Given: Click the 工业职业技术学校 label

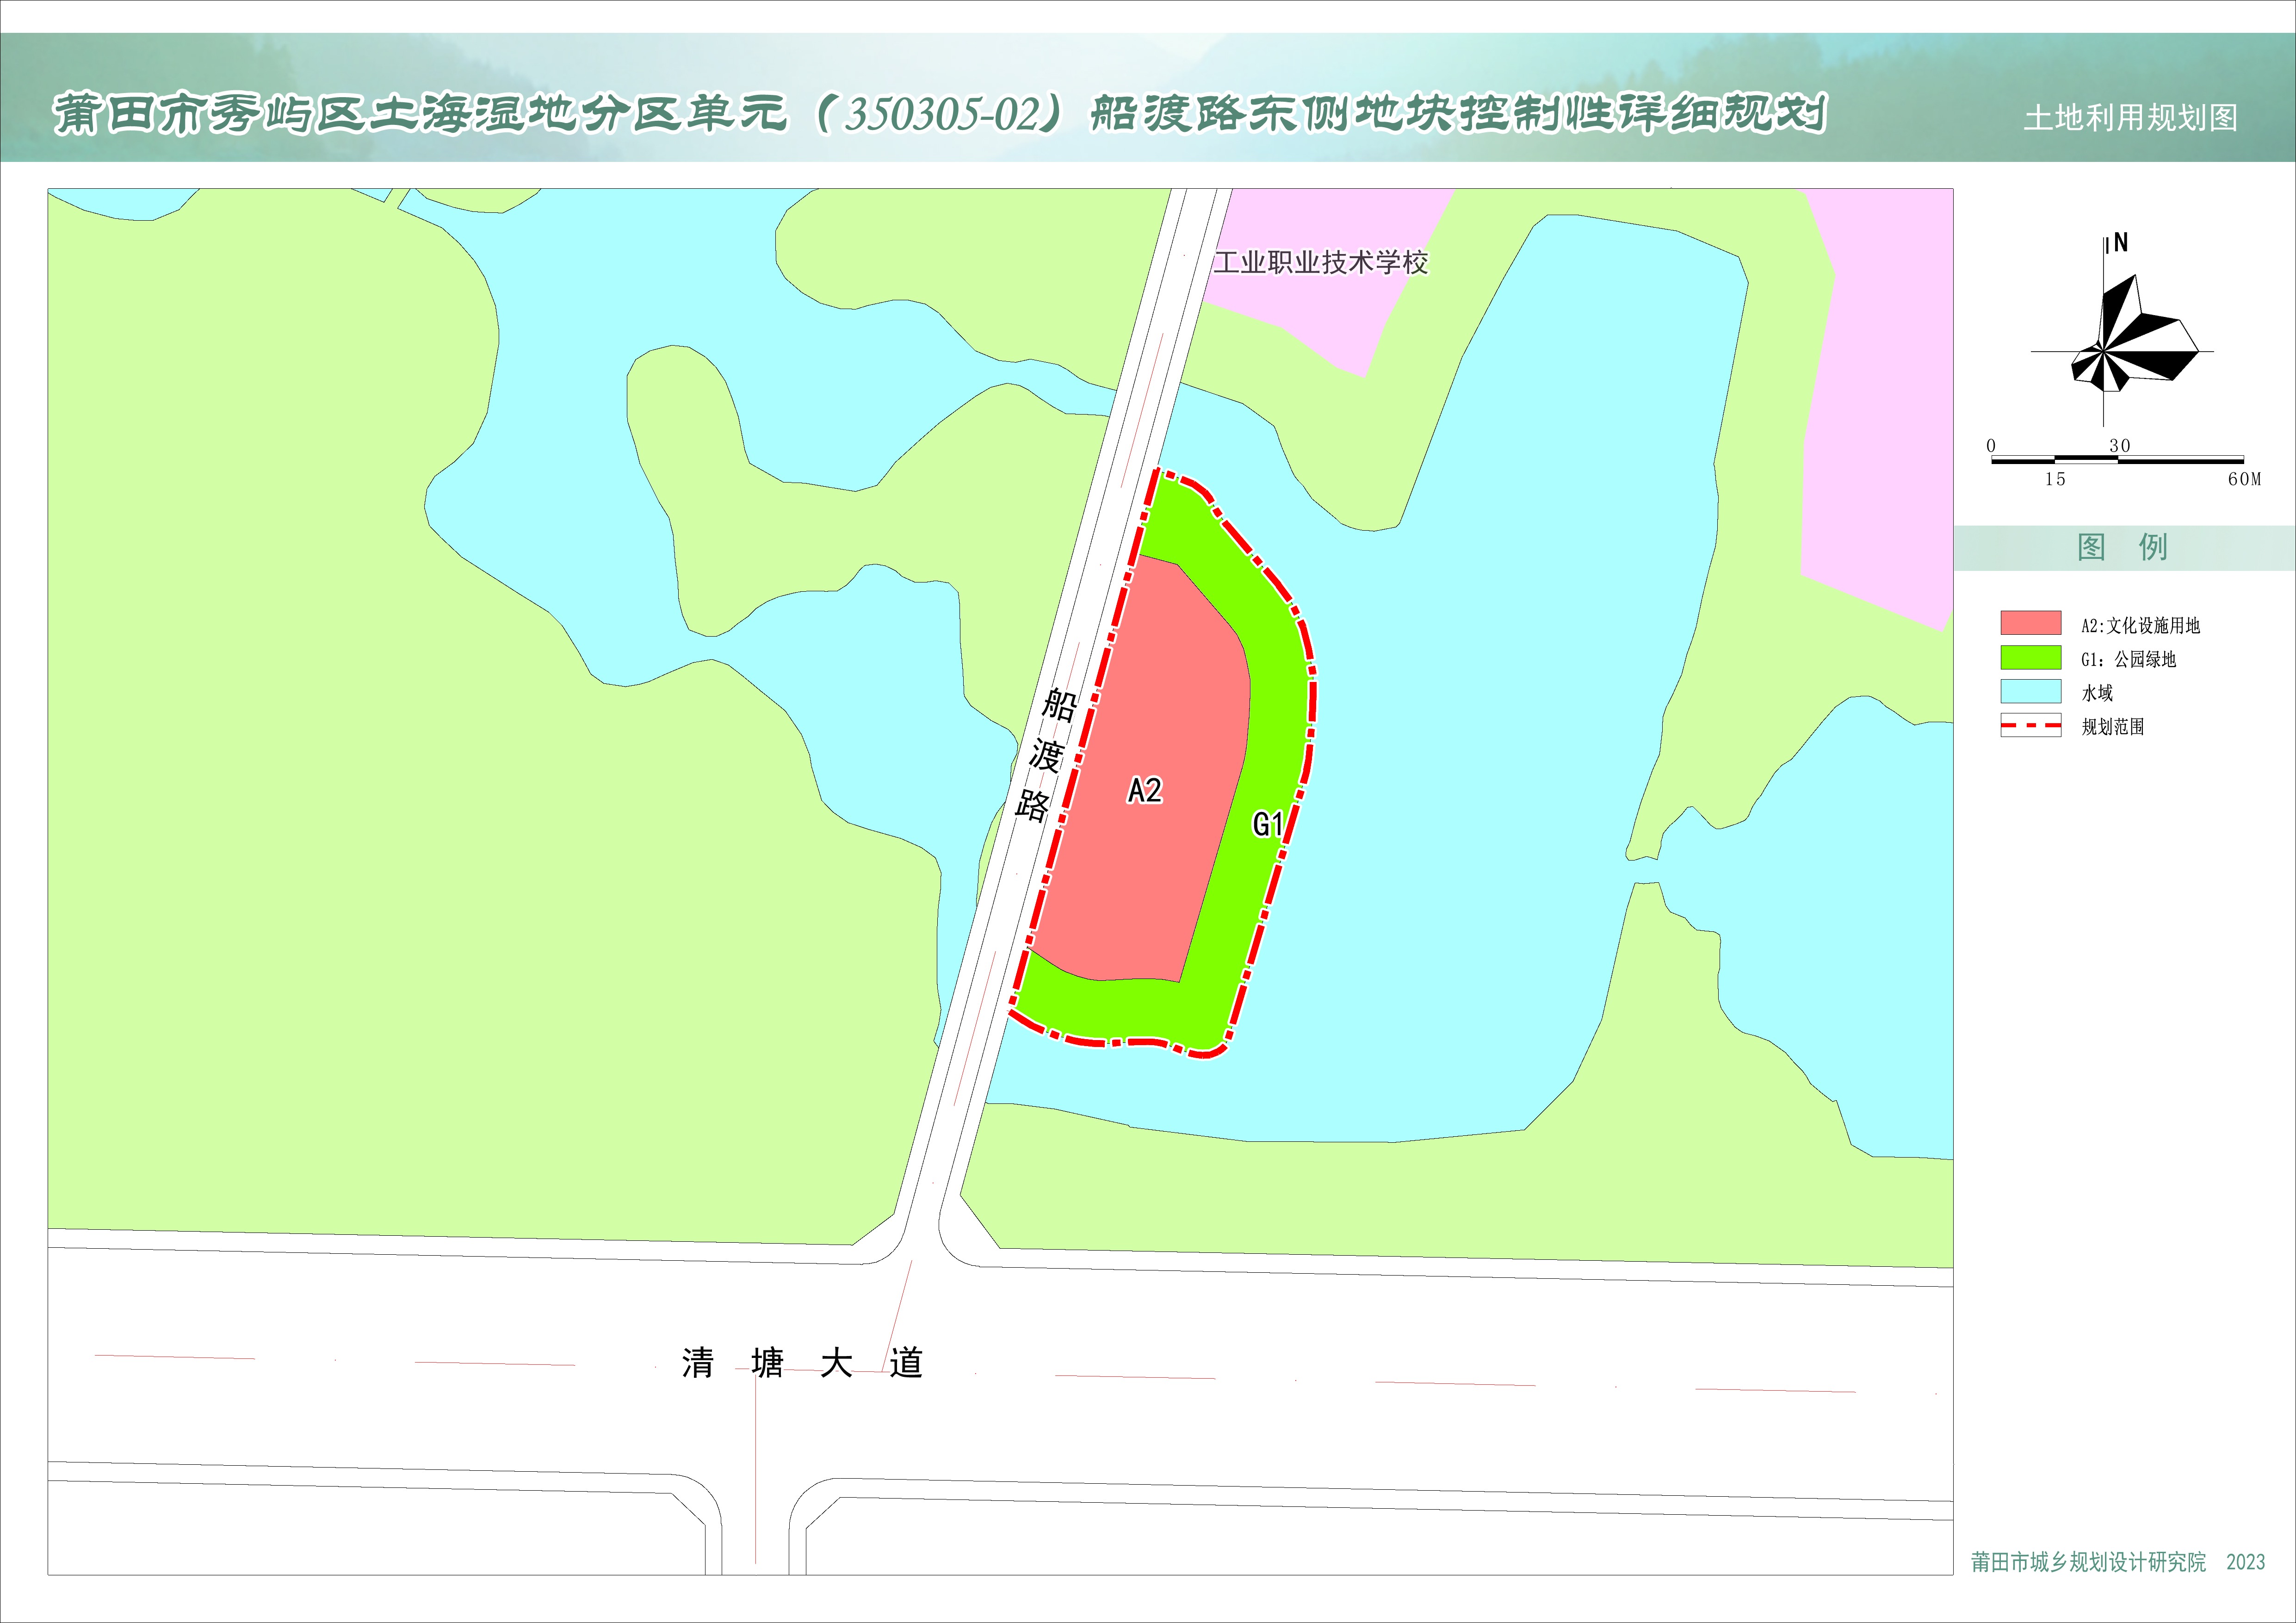Looking at the screenshot, I should (x=1320, y=263).
